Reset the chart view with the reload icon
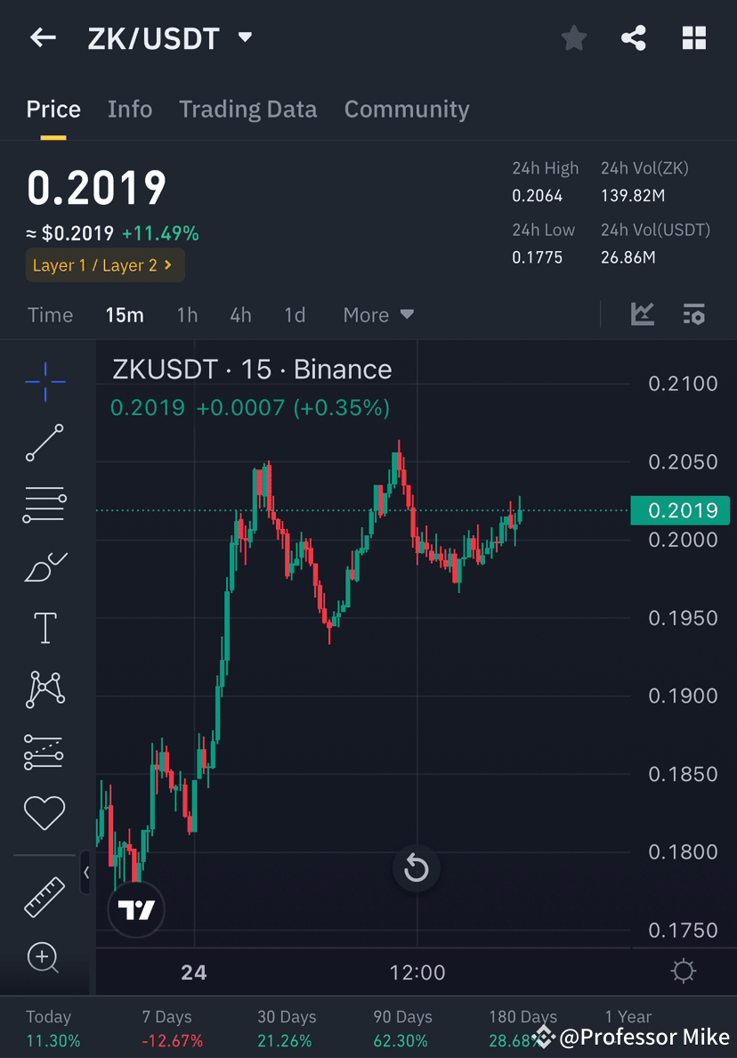Image resolution: width=737 pixels, height=1058 pixels. [x=416, y=869]
